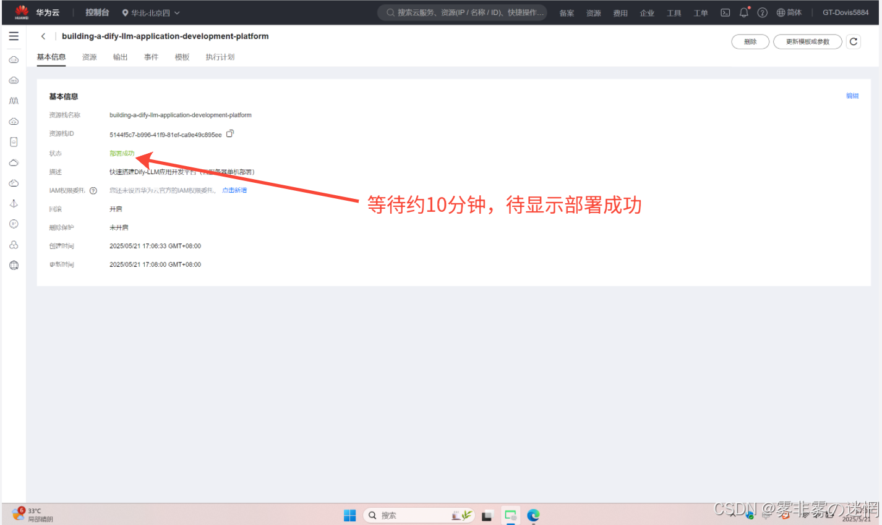
Task: Click the stack name value in 资源栈名称 row
Action: point(181,115)
